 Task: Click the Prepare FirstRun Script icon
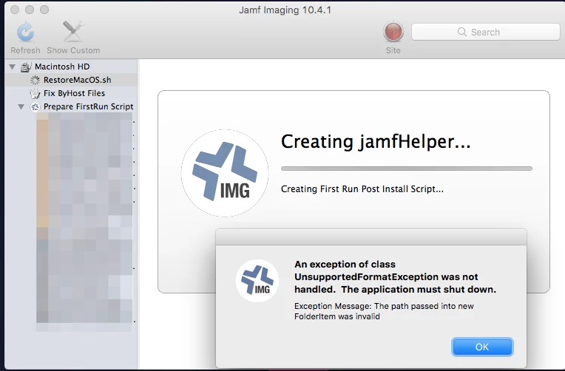click(35, 107)
